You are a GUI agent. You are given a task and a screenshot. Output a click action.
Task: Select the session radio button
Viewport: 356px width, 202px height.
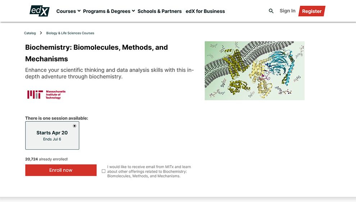pos(74,126)
